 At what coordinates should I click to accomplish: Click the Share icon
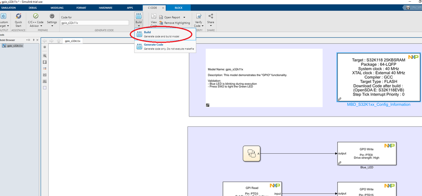pyautogui.click(x=211, y=16)
